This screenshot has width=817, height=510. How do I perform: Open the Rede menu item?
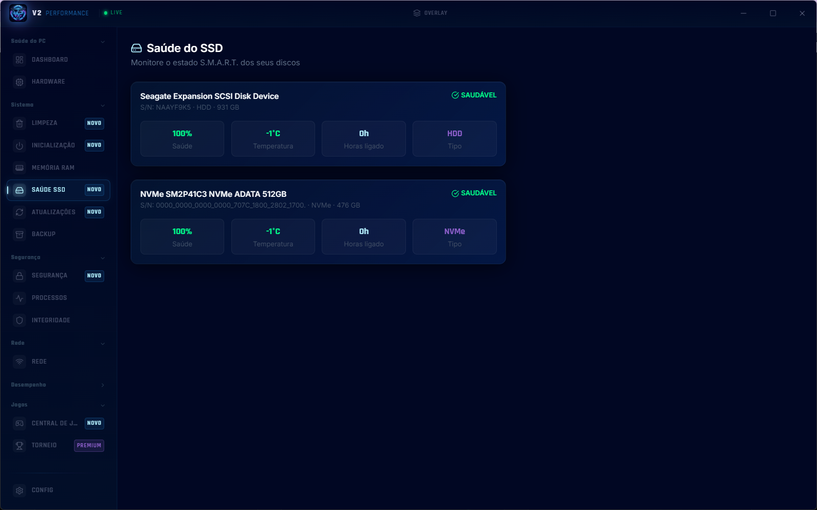(58, 362)
